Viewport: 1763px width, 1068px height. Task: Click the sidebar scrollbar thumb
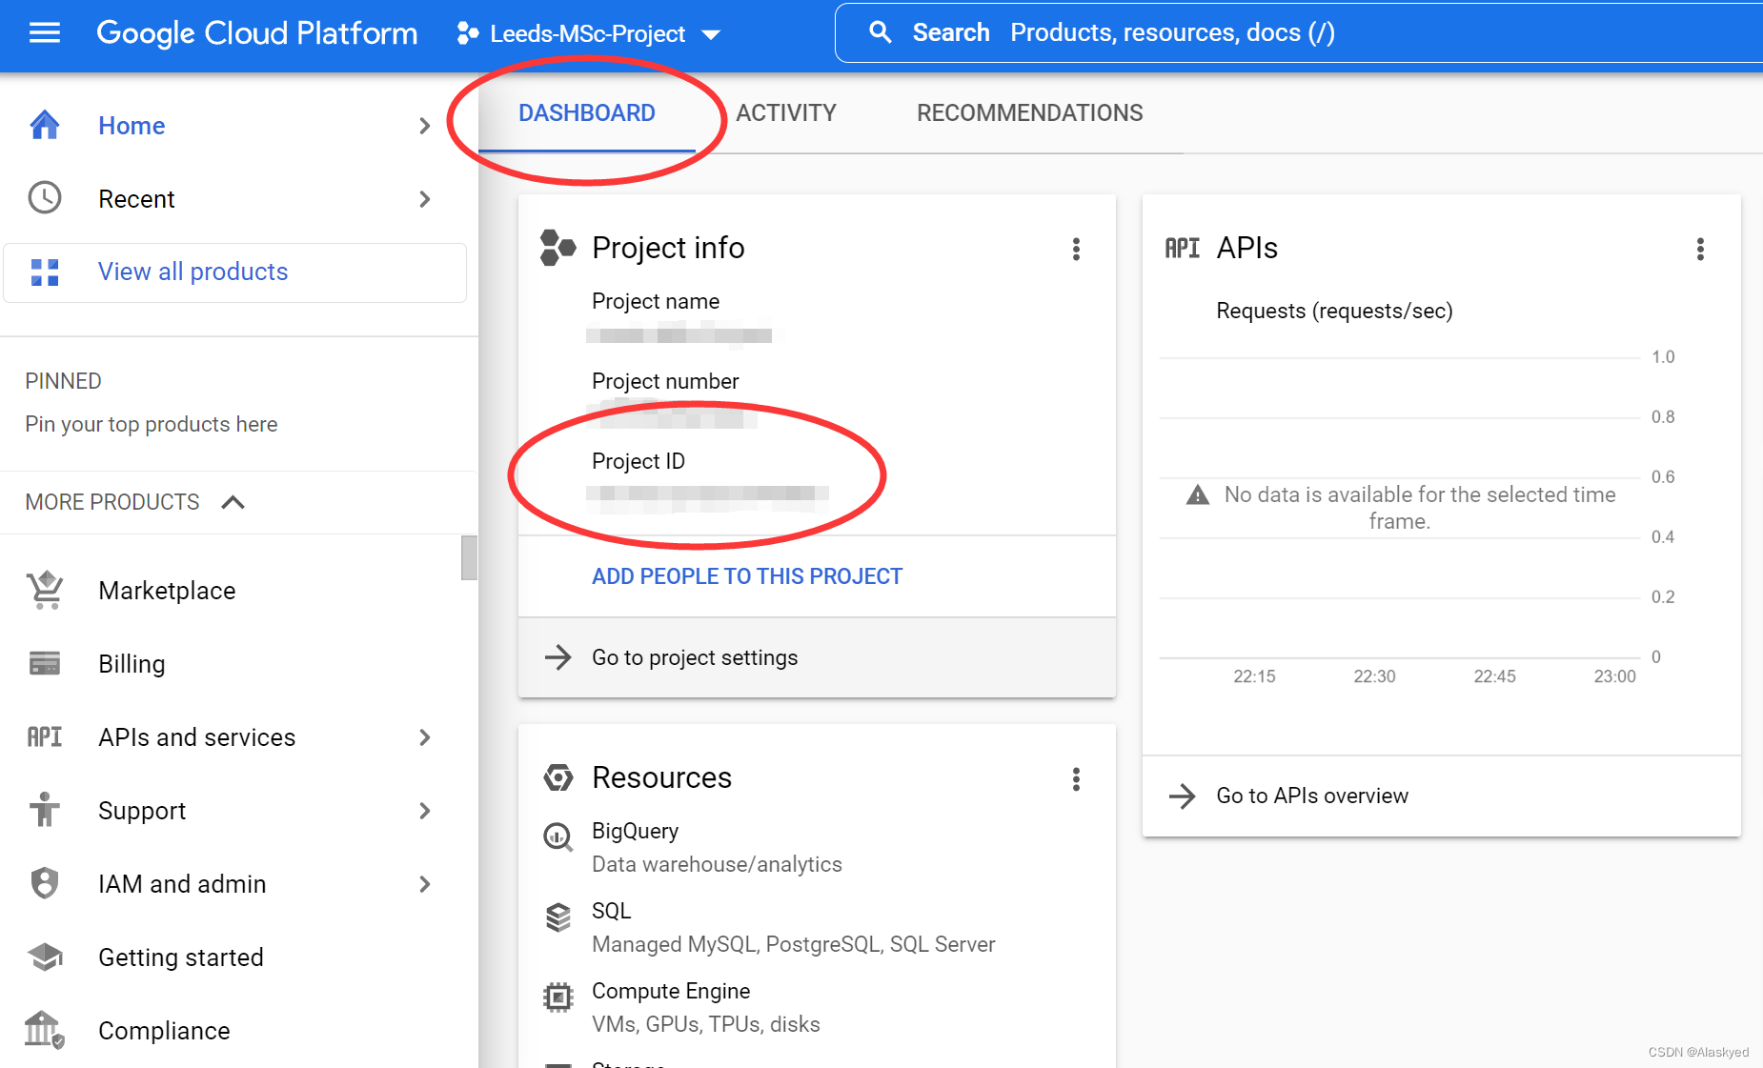469,557
